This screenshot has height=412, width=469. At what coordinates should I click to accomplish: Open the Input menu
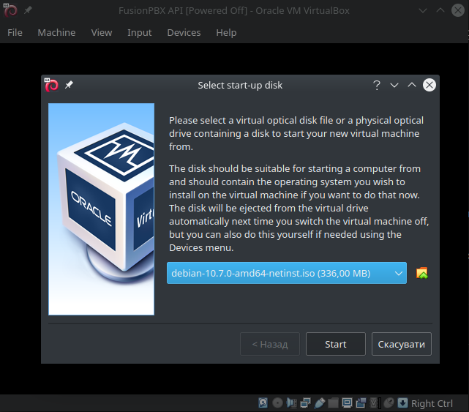tap(140, 32)
